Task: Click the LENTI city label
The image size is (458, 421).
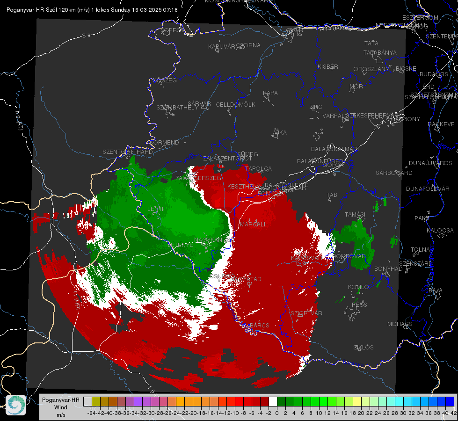Action: coord(155,209)
